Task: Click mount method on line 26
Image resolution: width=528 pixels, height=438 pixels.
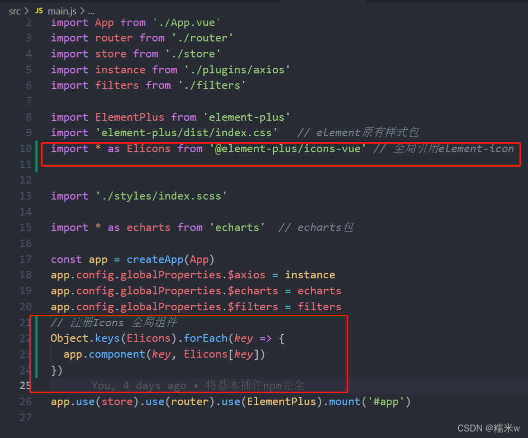Action: [x=345, y=401]
